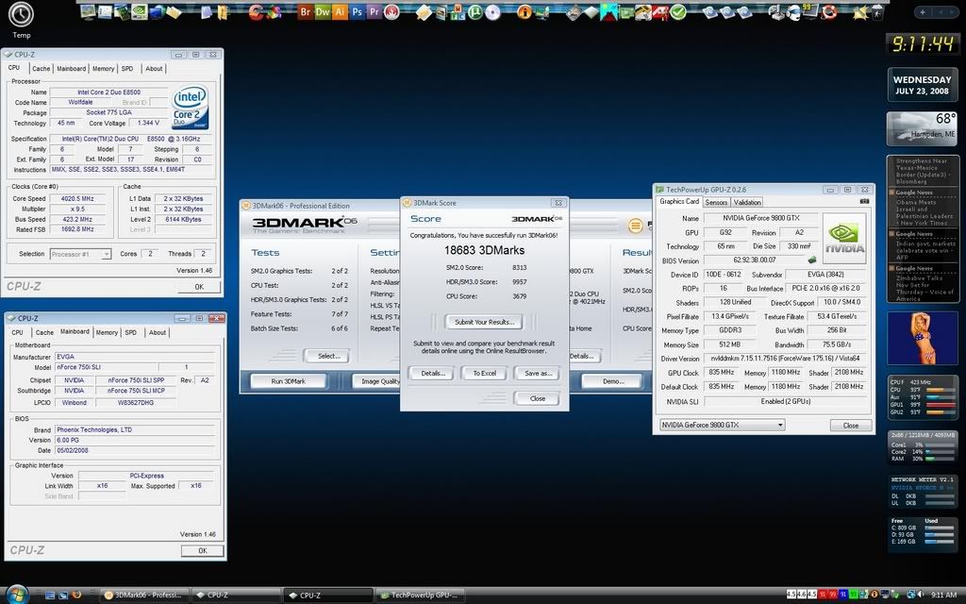Viewport: 966px width, 604px height.
Task: Click the Intel Core 2 Duo logo
Action: tap(190, 108)
